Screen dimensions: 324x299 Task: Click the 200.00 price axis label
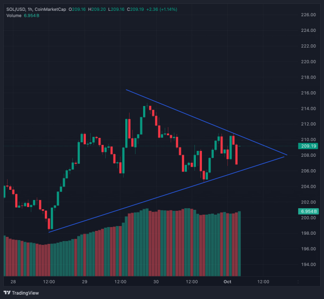308,218
